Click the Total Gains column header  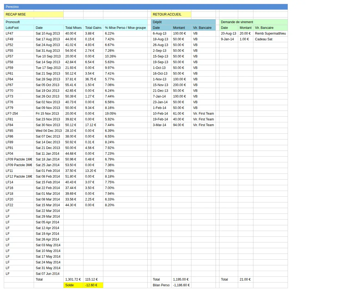(x=93, y=28)
